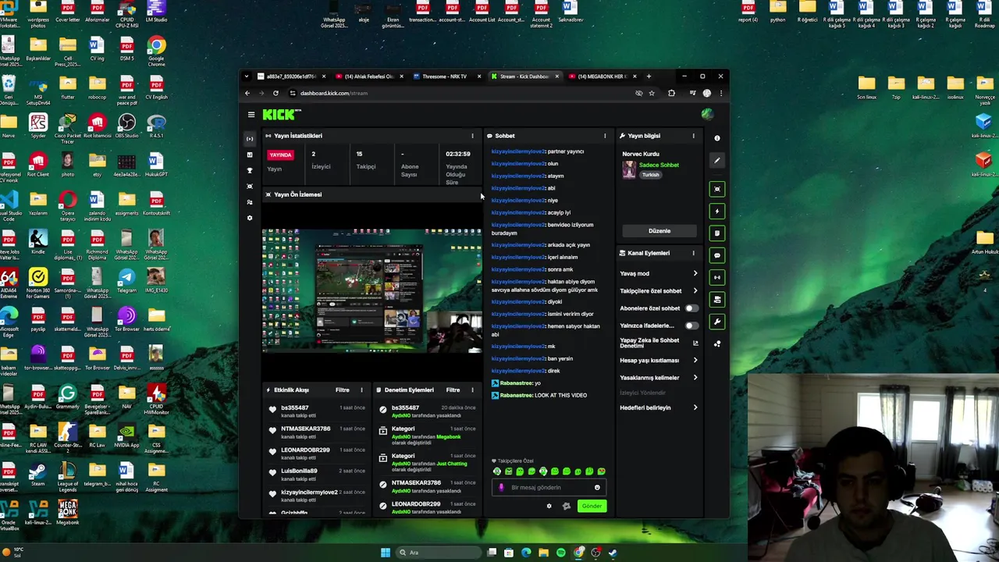Open chat settings gear below message box
The image size is (999, 562).
click(549, 506)
